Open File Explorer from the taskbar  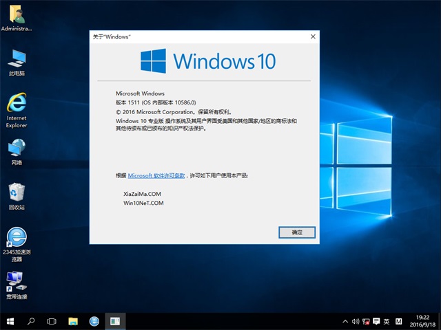click(73, 321)
